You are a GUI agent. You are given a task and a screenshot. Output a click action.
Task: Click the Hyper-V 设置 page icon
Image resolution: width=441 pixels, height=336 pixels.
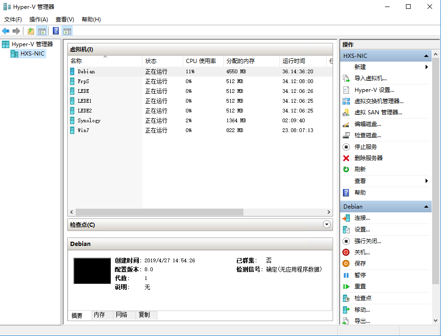[346, 90]
